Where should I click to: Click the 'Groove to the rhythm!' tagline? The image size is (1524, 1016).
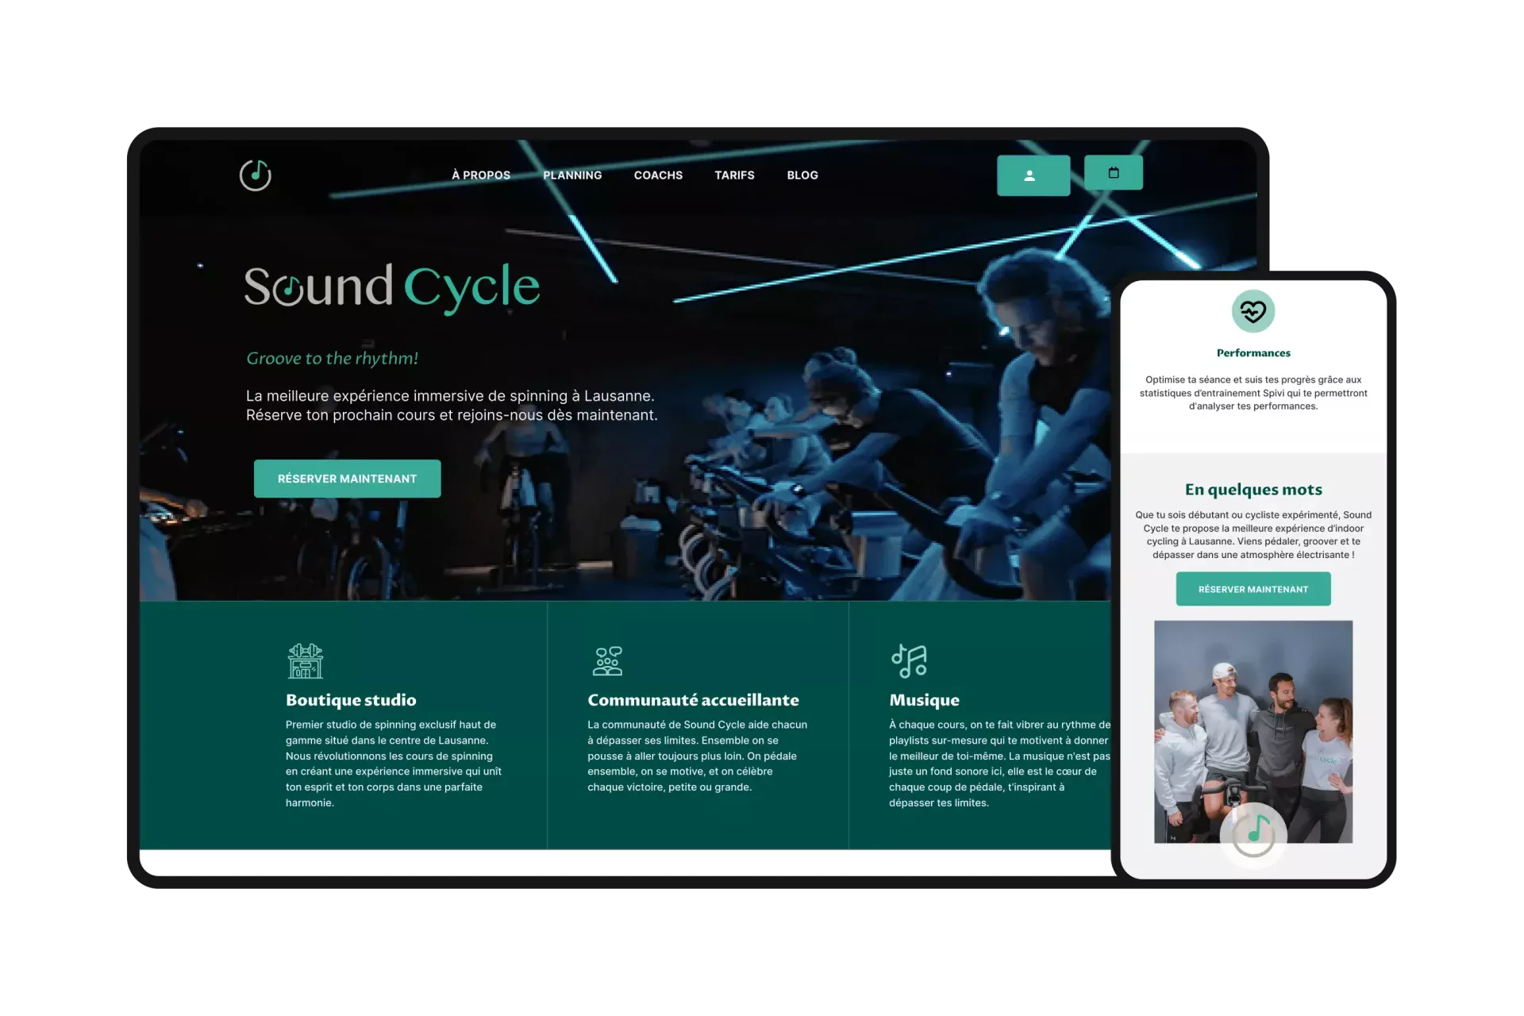click(332, 358)
